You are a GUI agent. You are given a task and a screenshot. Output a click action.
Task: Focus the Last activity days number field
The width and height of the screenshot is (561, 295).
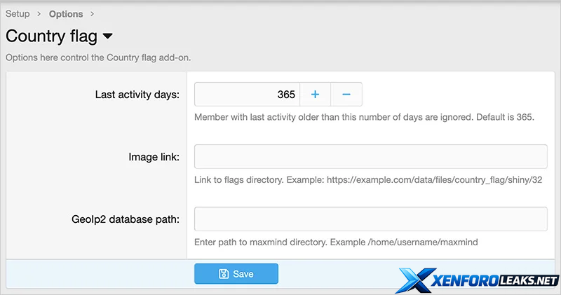tap(247, 94)
